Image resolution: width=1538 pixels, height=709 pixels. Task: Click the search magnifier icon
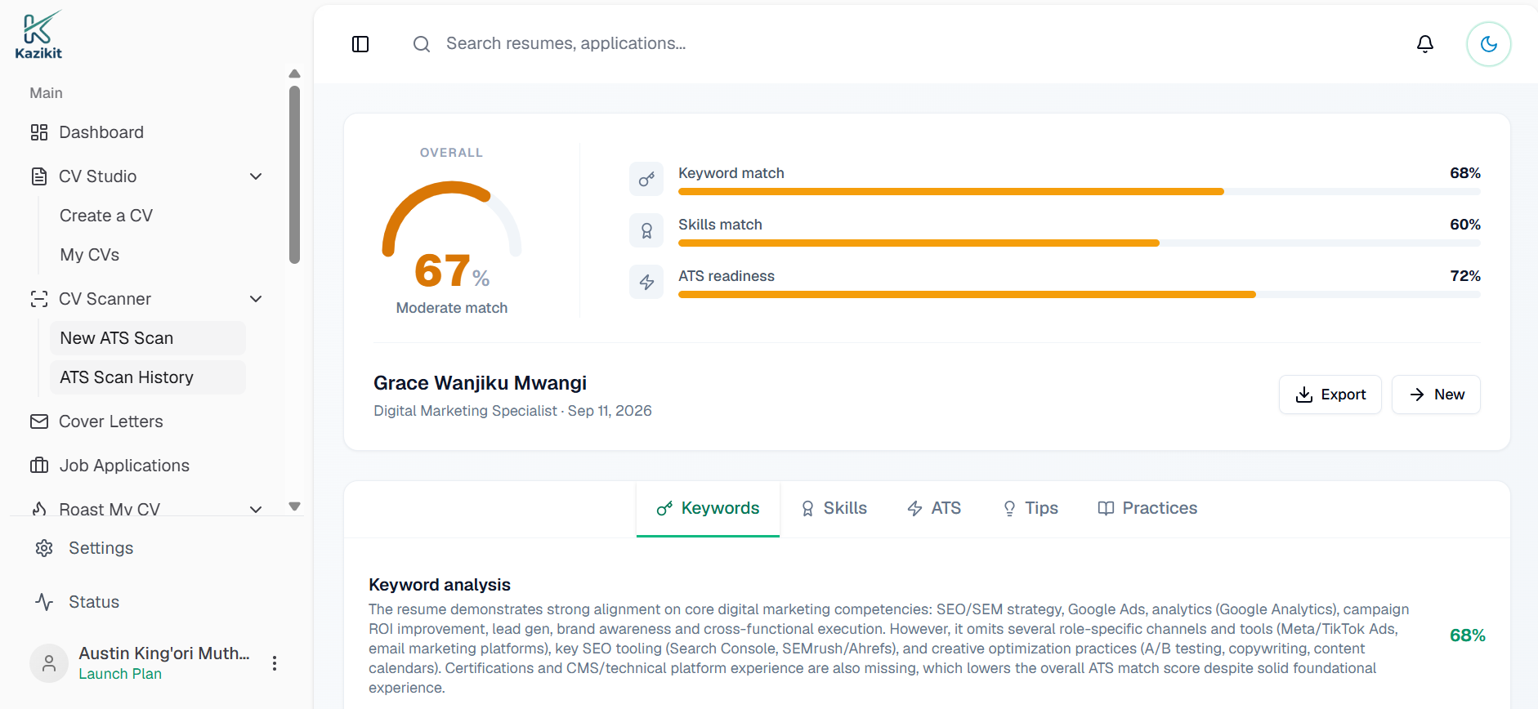[x=422, y=44]
